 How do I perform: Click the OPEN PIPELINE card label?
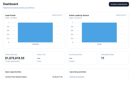pos(11,54)
